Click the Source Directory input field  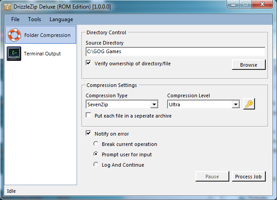[175, 51]
